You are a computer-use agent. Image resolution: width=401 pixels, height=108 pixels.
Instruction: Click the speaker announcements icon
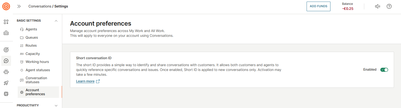coord(377,6)
